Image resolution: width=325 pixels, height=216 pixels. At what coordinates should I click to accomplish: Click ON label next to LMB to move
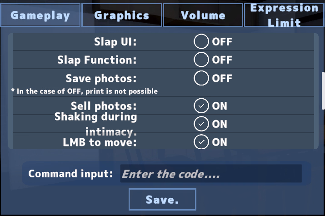click(220, 142)
